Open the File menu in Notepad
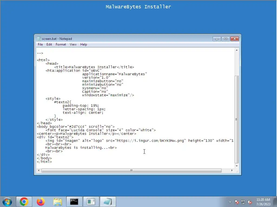 40,44
